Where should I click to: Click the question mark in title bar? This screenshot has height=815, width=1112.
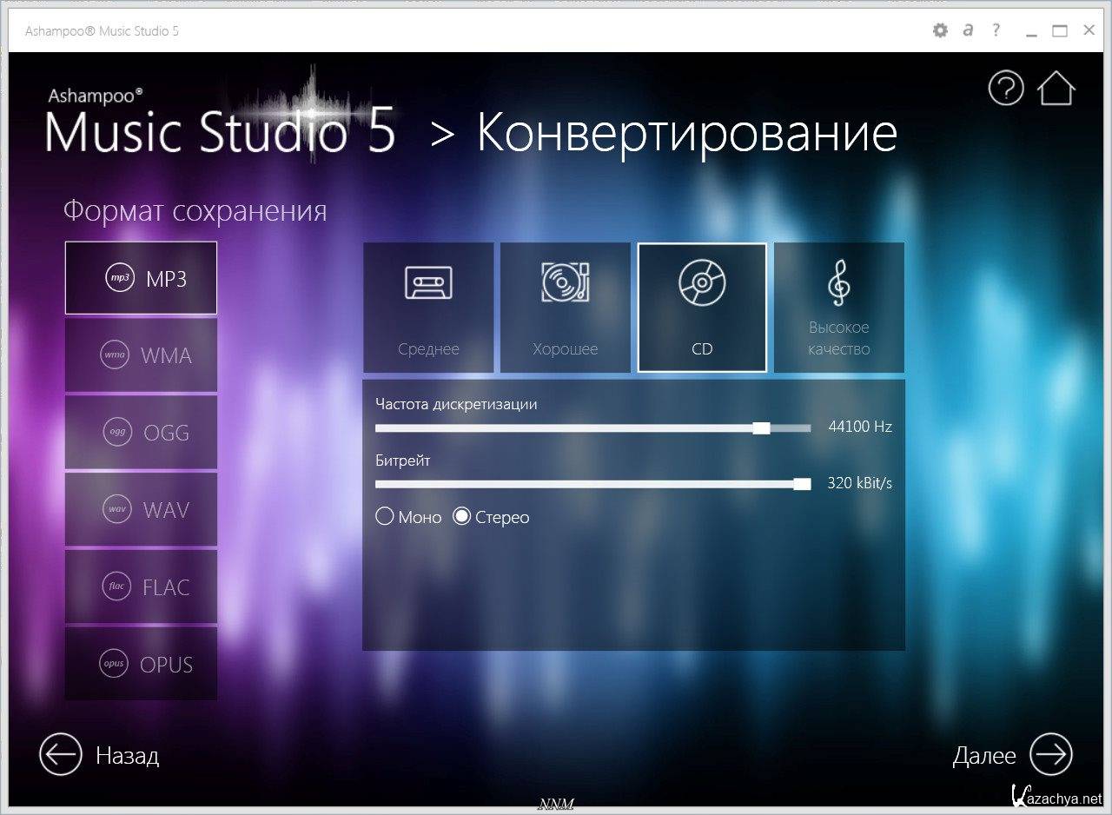pos(996,30)
